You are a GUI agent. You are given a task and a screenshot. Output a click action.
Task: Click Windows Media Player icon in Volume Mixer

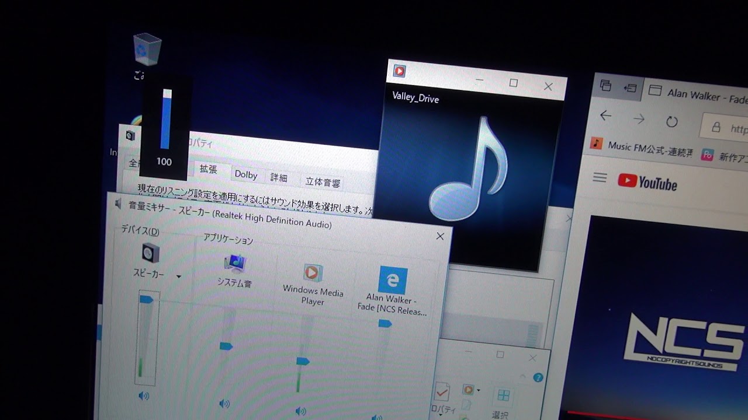point(312,272)
